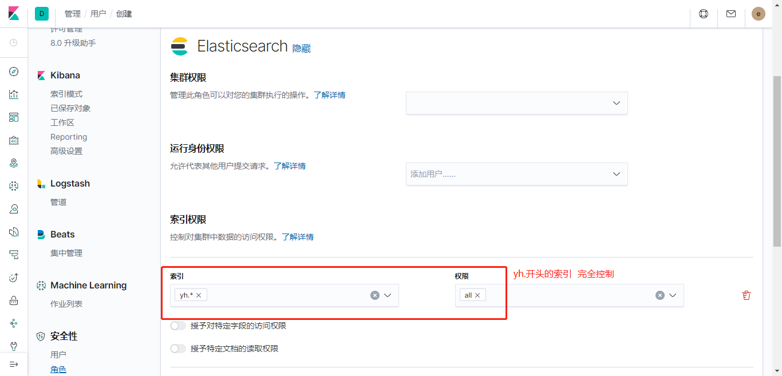The image size is (782, 376).
Task: Open Maps icon in sidebar
Action: (14, 163)
